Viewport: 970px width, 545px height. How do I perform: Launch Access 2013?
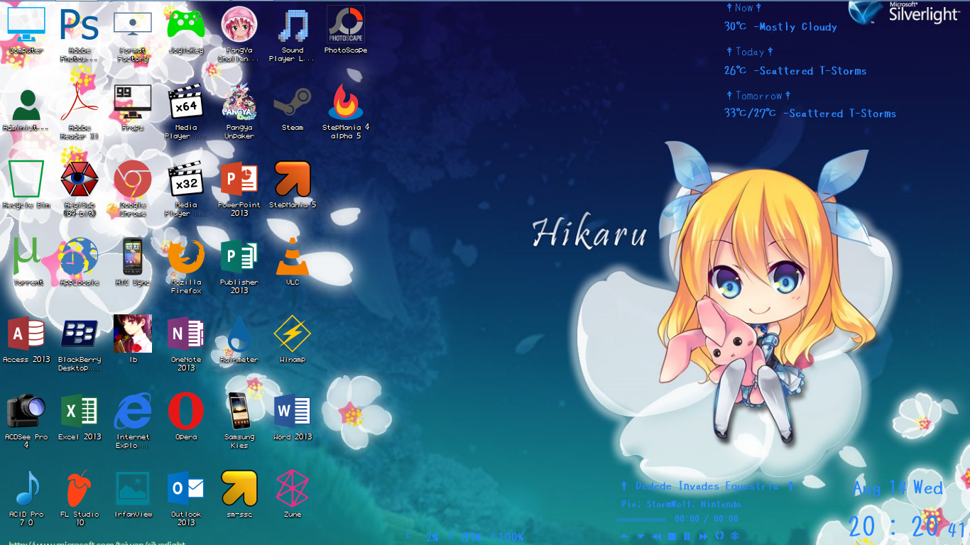26,339
